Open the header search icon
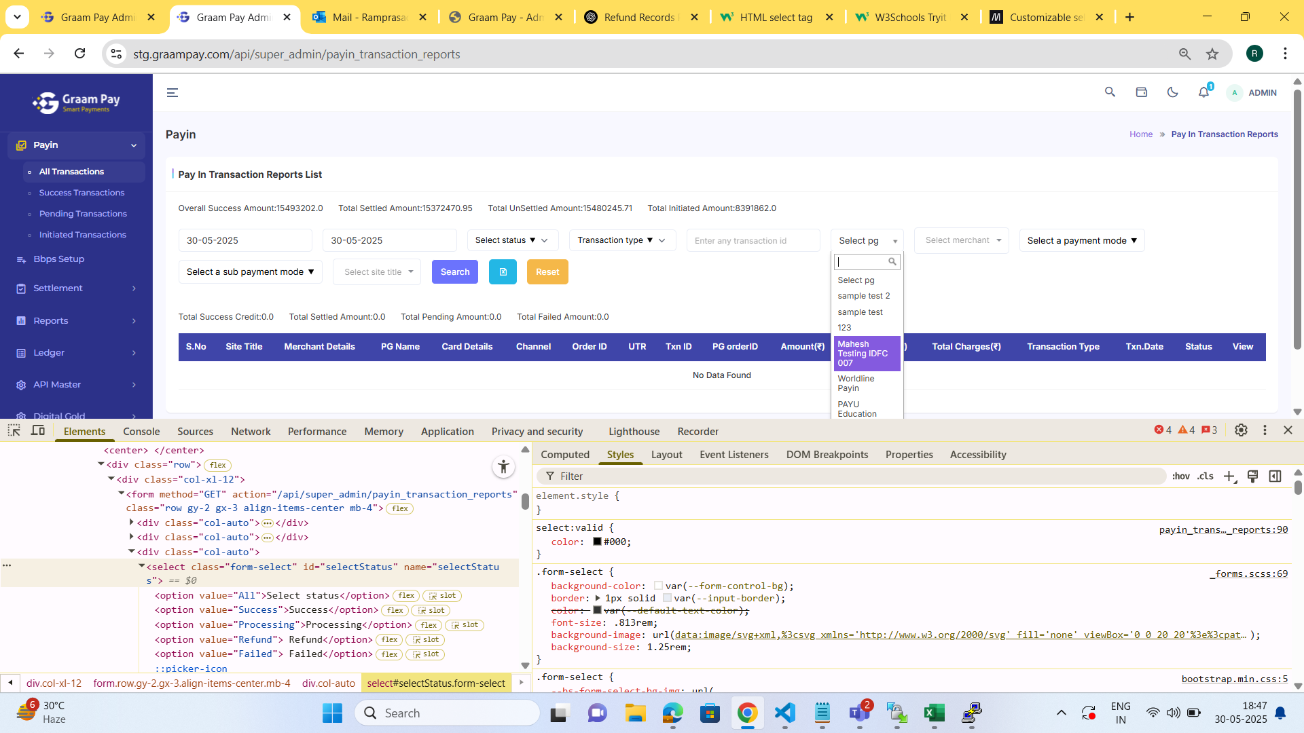 click(1110, 92)
